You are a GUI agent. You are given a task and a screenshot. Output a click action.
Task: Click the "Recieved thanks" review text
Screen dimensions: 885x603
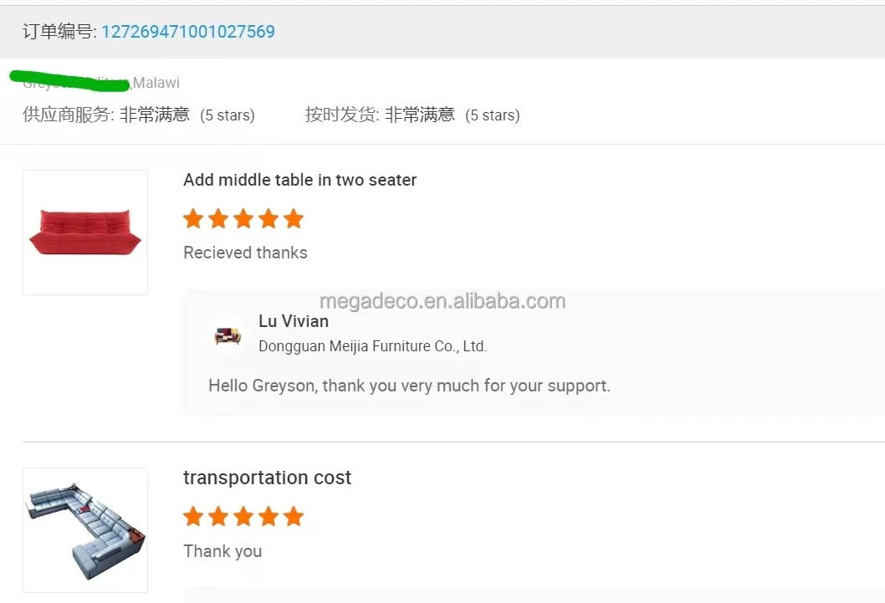[x=245, y=253]
